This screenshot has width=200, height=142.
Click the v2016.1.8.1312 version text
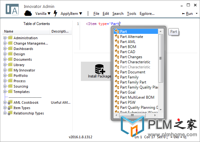click(80, 137)
